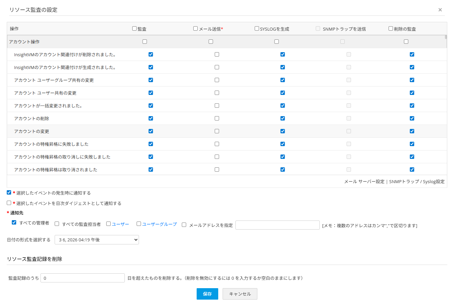Screen dimensions: 454x305
Task: Open the SNMPトラップ / Syslog設定 link
Action: (x=417, y=181)
